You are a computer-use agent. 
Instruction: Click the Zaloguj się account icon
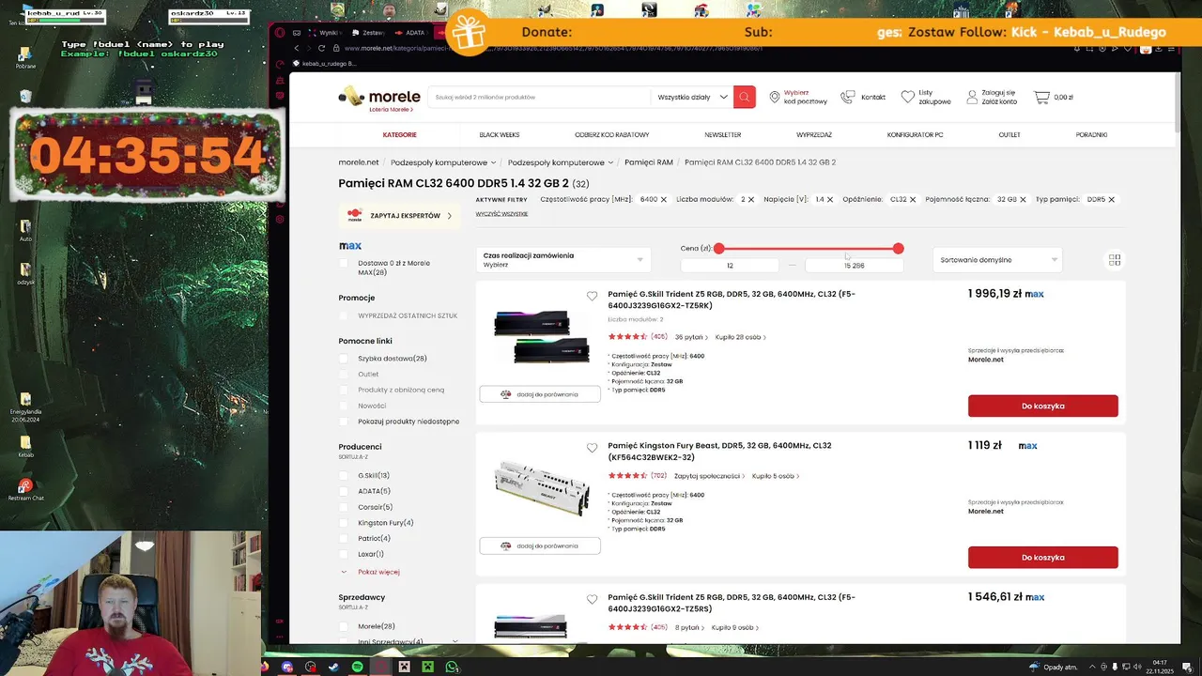pyautogui.click(x=971, y=97)
